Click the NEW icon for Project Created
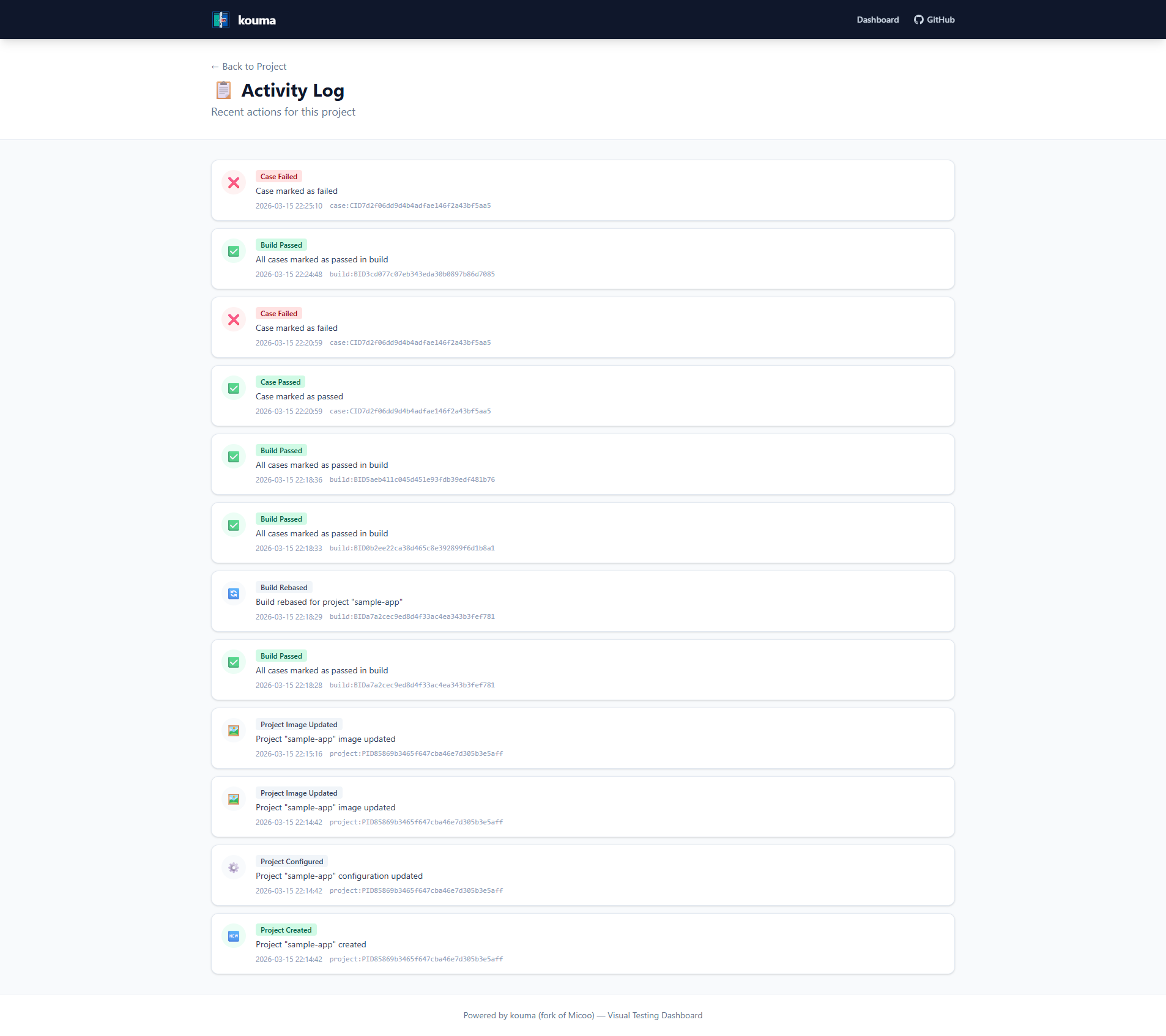This screenshot has width=1166, height=1036. (x=234, y=936)
